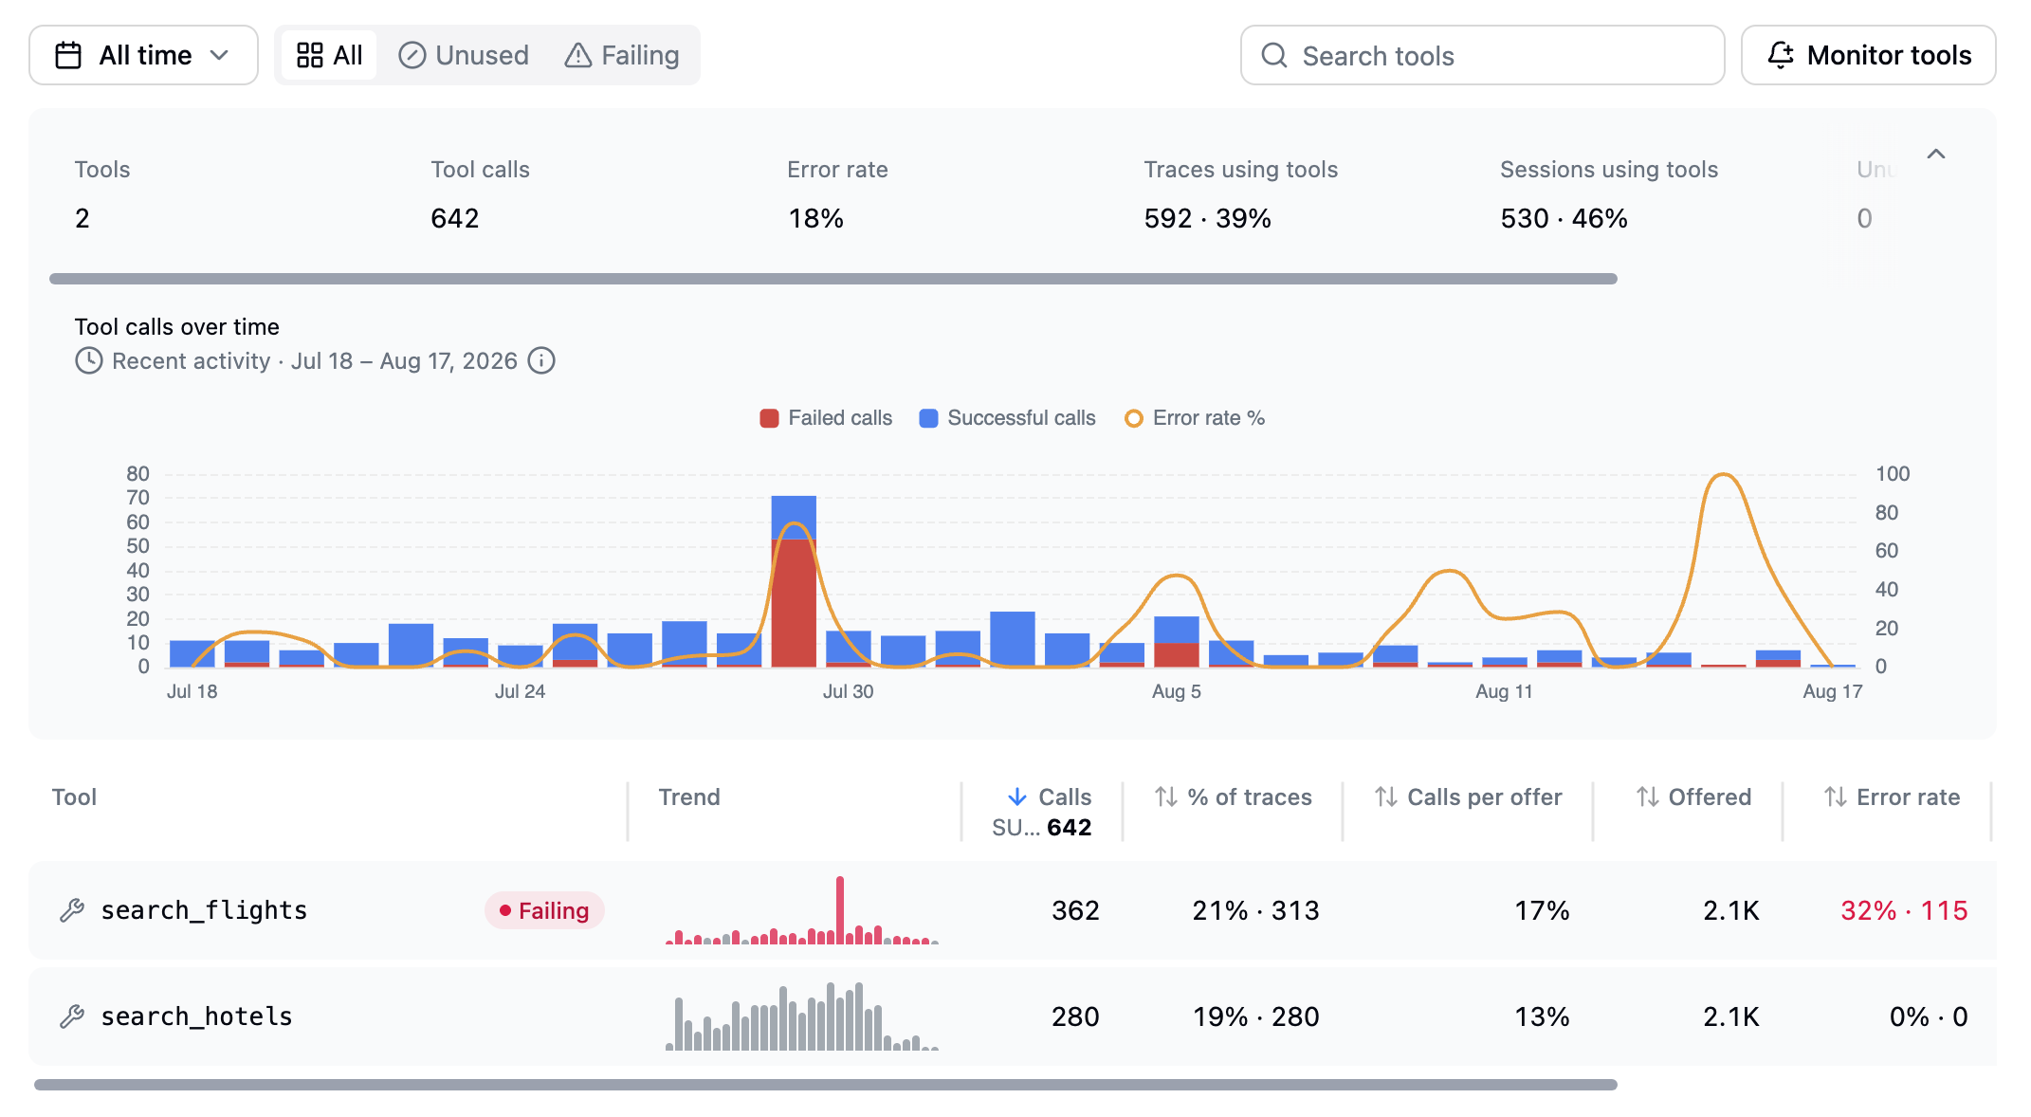Viewport: 2031px width, 1117px height.
Task: Click the Trend column header
Action: [689, 797]
